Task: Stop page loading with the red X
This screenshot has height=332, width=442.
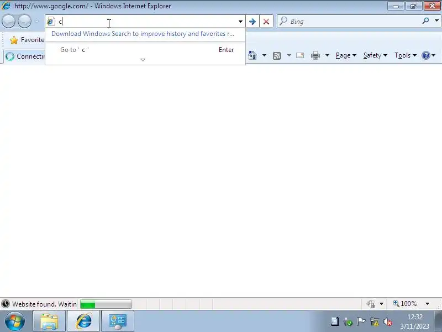Action: pyautogui.click(x=266, y=22)
